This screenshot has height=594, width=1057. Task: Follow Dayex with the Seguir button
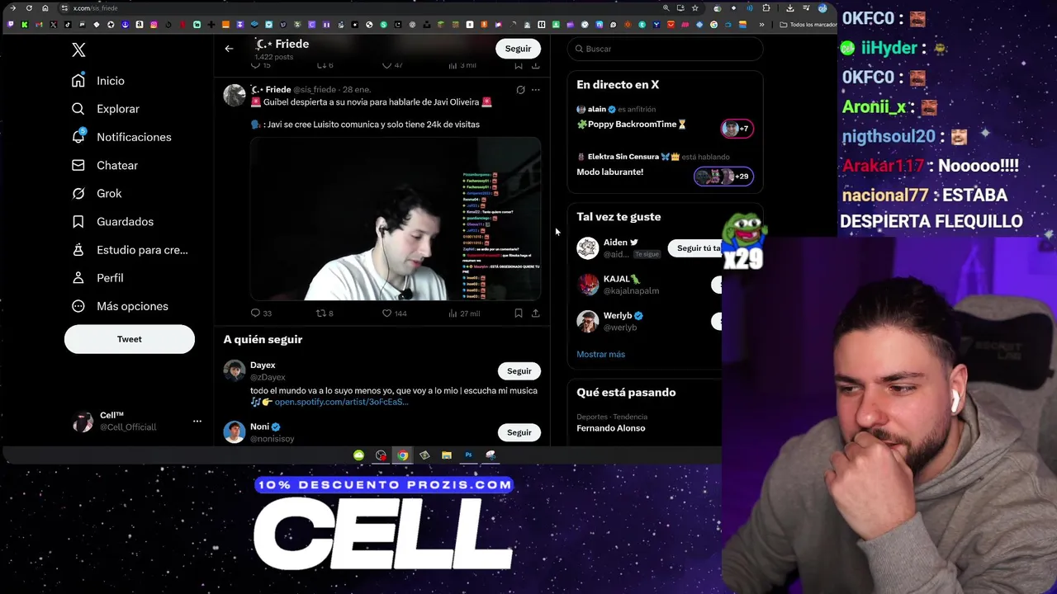(x=519, y=371)
